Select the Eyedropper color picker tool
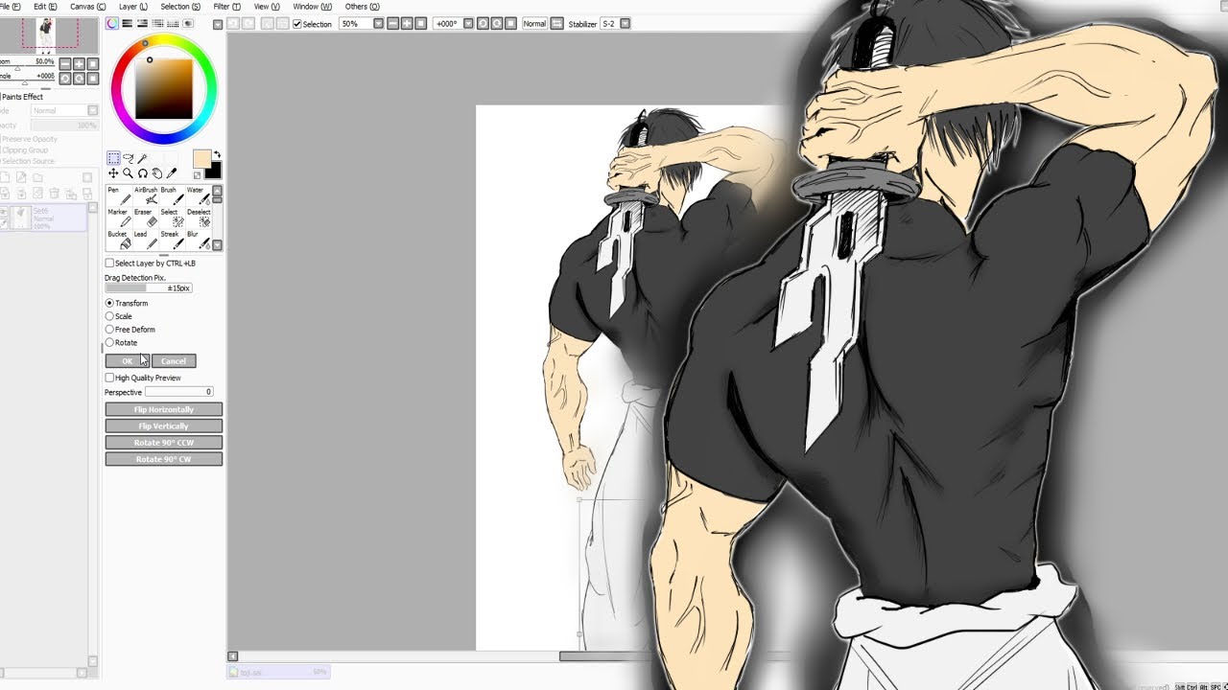The width and height of the screenshot is (1228, 690). tap(172, 173)
